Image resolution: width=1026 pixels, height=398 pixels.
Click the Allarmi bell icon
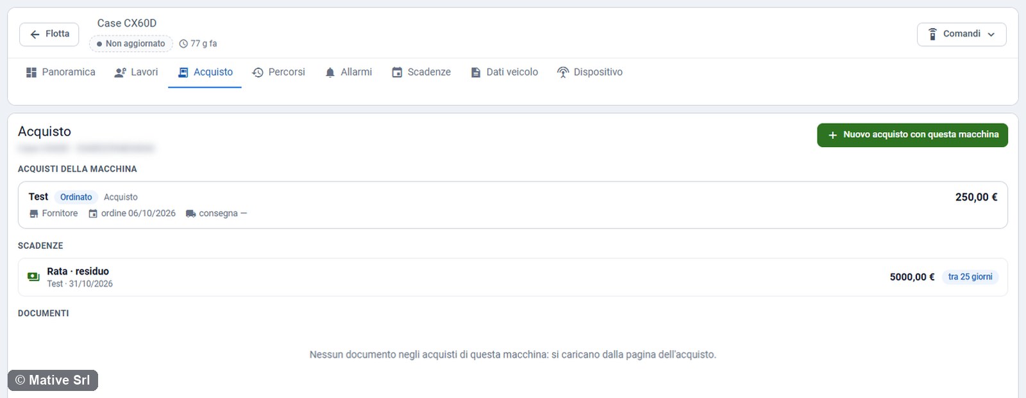tap(330, 72)
